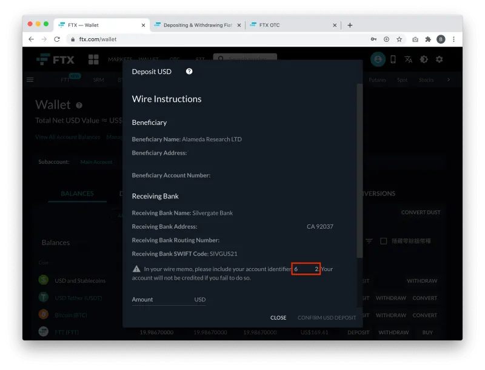
Task: Click the saved passwords key icon
Action: coord(373,39)
